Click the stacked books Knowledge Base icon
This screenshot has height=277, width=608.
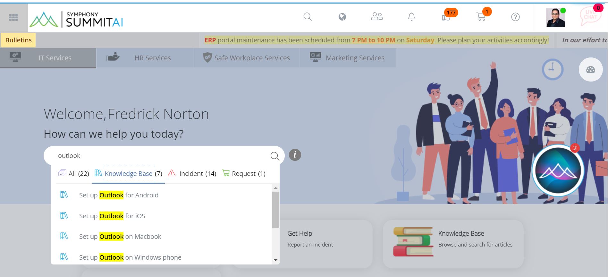(413, 242)
